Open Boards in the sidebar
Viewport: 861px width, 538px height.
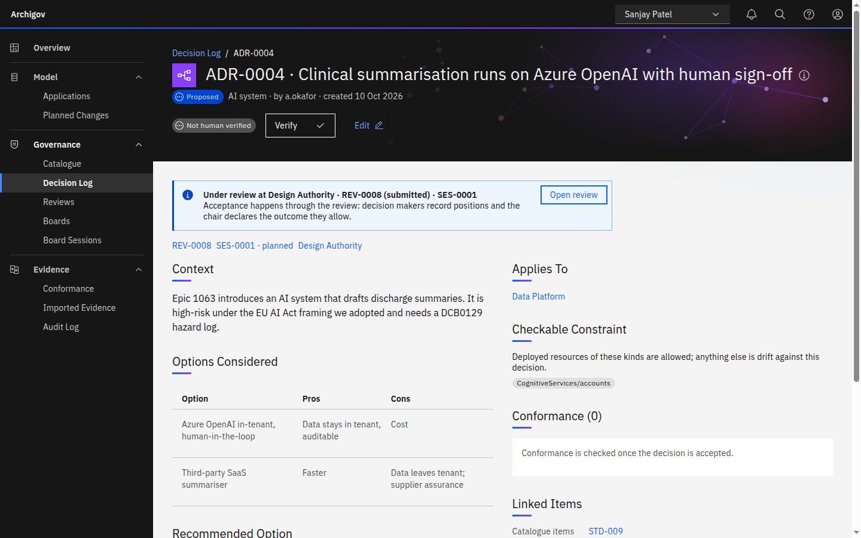coord(77,221)
